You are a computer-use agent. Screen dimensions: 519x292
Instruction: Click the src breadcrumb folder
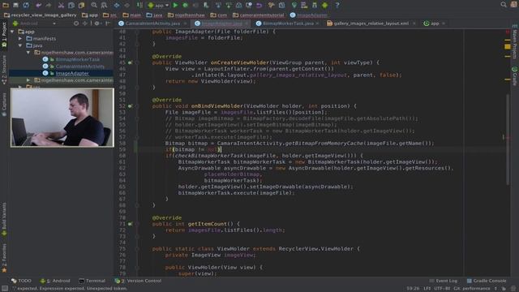110,15
